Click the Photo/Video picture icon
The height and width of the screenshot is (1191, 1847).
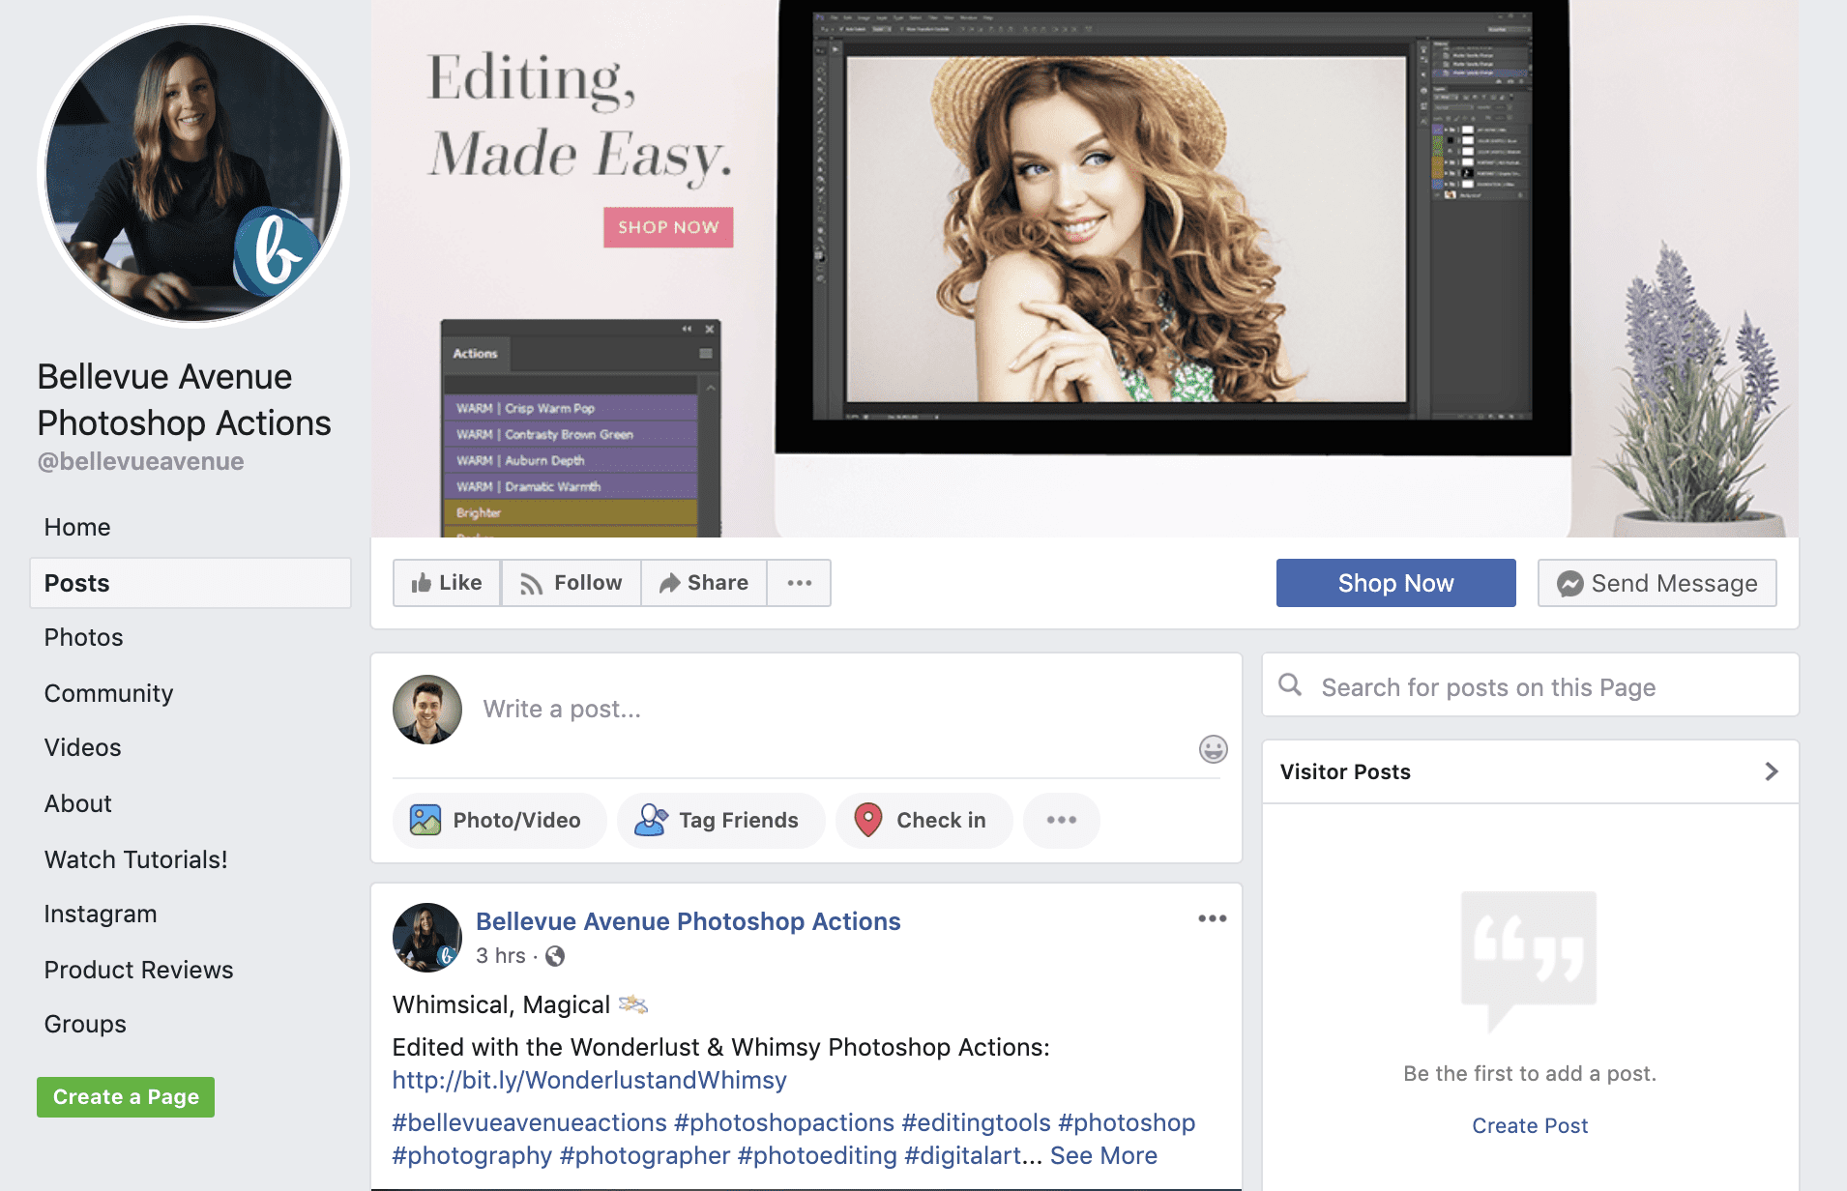click(x=425, y=821)
